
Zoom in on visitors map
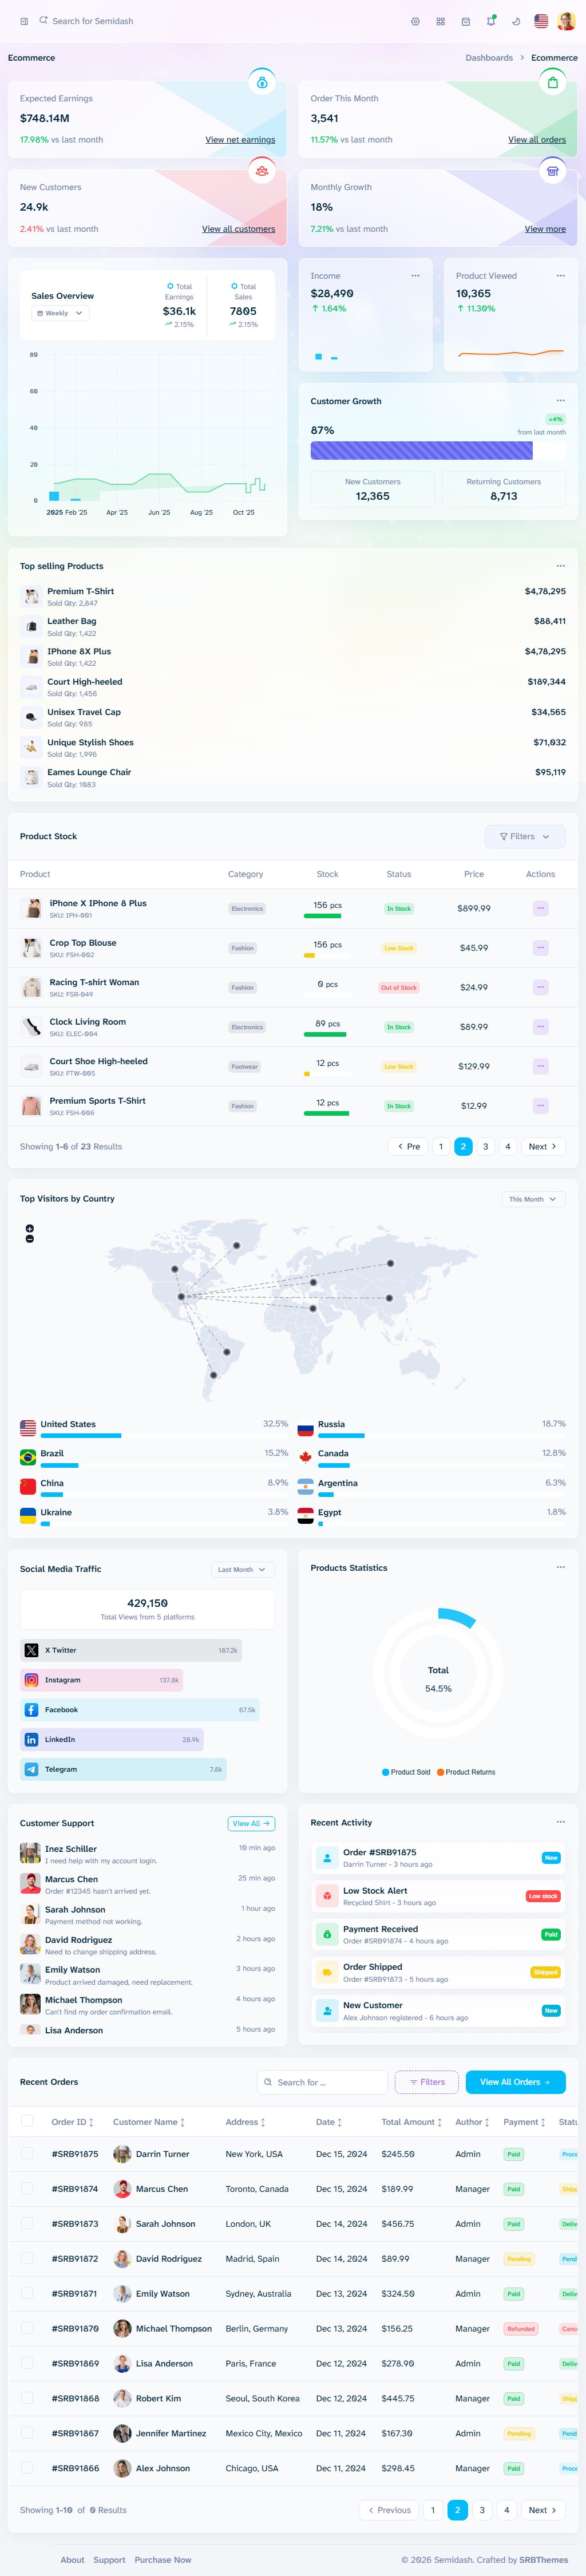[29, 1228]
